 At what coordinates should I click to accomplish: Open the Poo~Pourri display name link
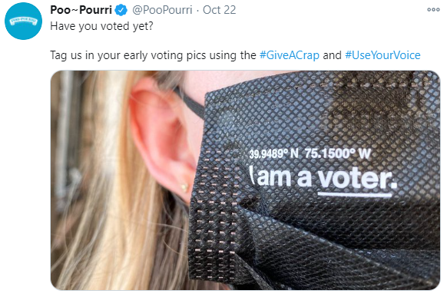(81, 10)
